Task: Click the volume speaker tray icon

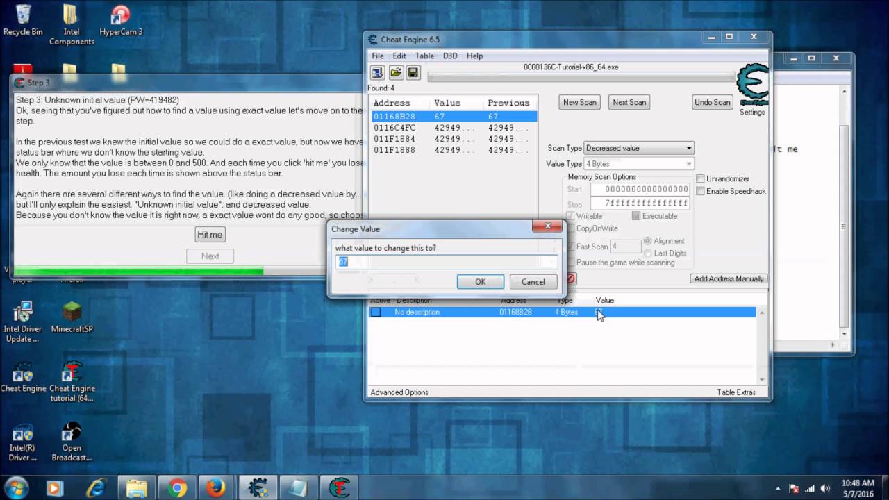Action: pos(825,488)
